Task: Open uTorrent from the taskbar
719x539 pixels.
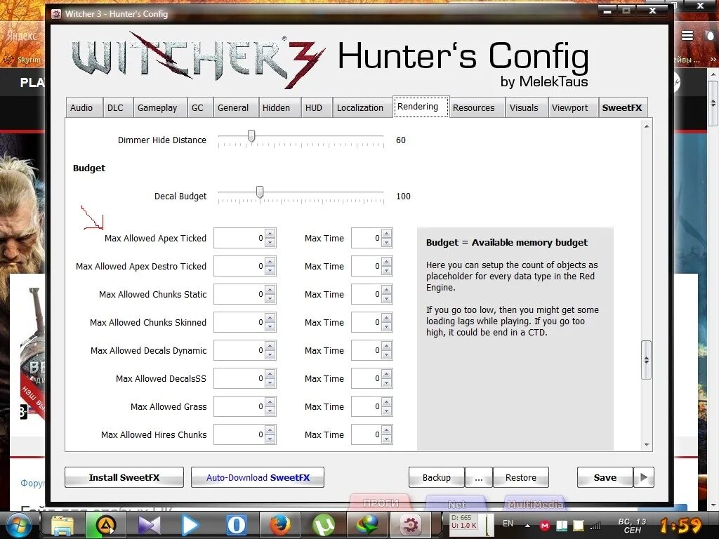Action: click(x=324, y=525)
